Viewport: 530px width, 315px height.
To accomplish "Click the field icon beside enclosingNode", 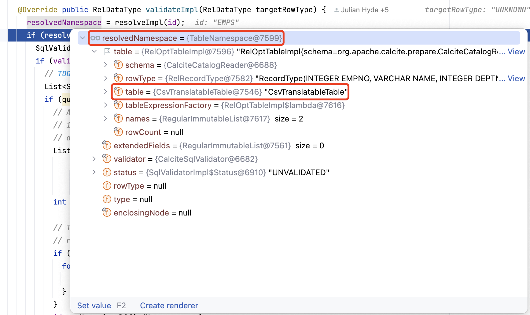I will pyautogui.click(x=107, y=212).
